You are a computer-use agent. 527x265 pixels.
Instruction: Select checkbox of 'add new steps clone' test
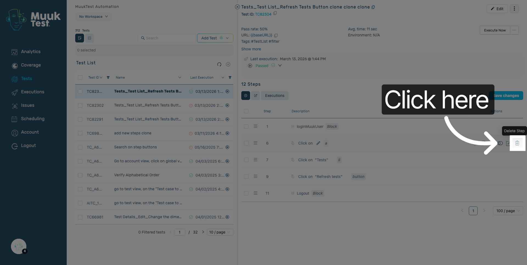(80, 133)
